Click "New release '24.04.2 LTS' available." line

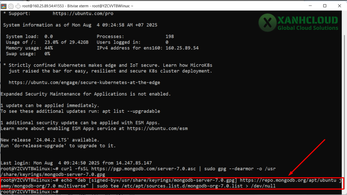(x=50, y=140)
